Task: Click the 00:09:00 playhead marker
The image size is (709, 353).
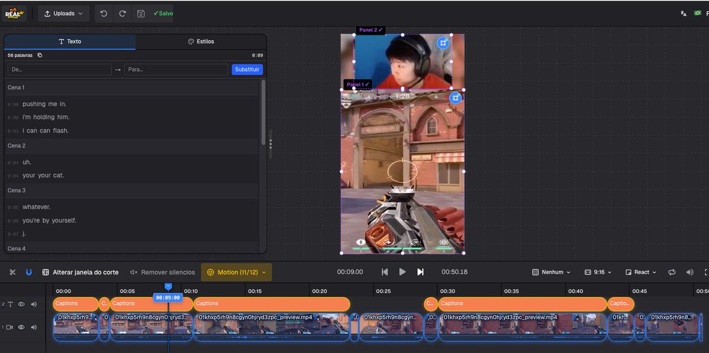Action: (168, 298)
